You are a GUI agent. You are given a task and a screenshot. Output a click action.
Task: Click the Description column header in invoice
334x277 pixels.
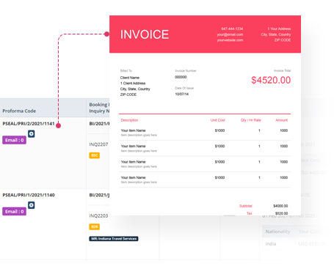tap(129, 120)
